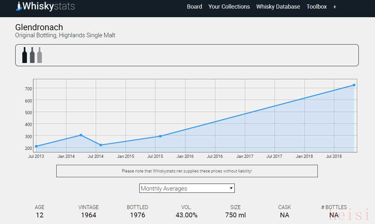Viewport: 375px width, 224px height.
Task: Go to Whisky Database
Action: pos(278,7)
